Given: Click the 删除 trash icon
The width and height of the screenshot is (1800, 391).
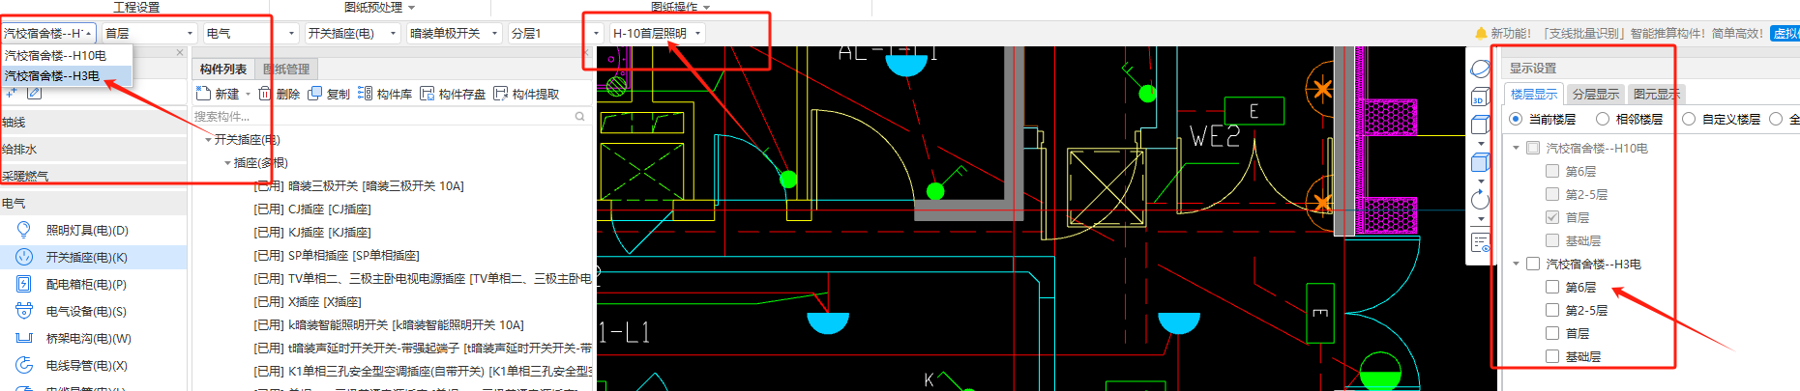Looking at the screenshot, I should (265, 94).
